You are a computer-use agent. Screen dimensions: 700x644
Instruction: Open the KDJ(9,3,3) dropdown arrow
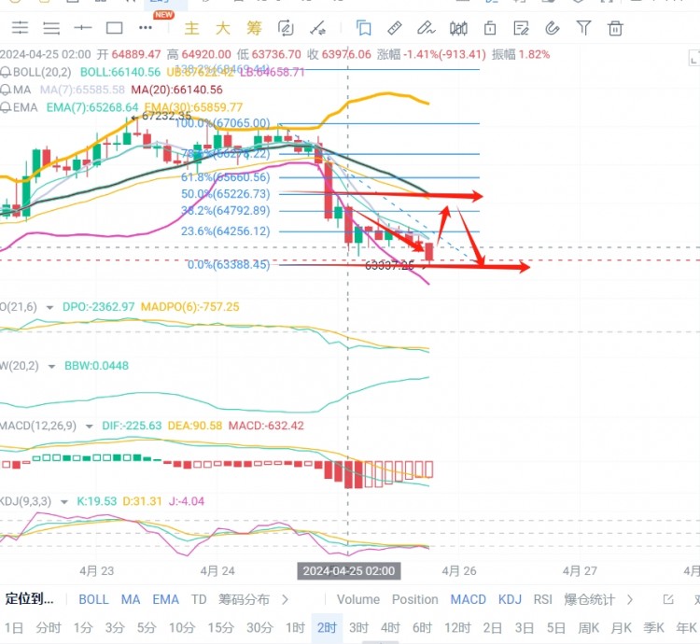tap(63, 502)
